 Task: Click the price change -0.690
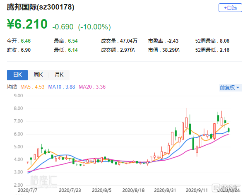(x=63, y=27)
